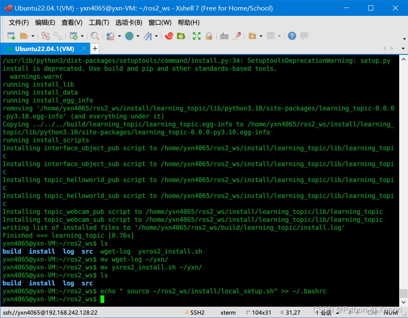Expand the Open Session dropdown arrow
The width and height of the screenshot is (408, 318).
click(33, 36)
